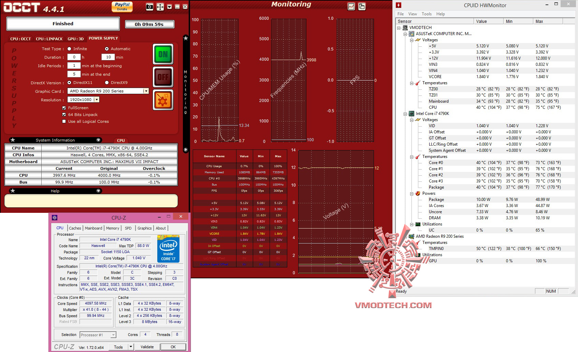Toggle the 64 Bits Linpack checkbox
This screenshot has height=352, width=578.
point(64,115)
